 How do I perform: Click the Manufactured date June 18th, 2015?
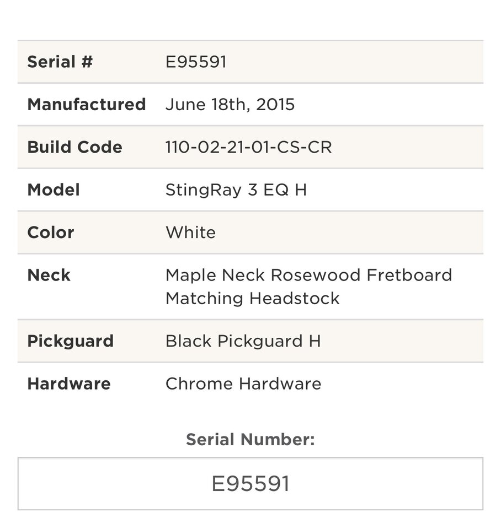click(230, 104)
